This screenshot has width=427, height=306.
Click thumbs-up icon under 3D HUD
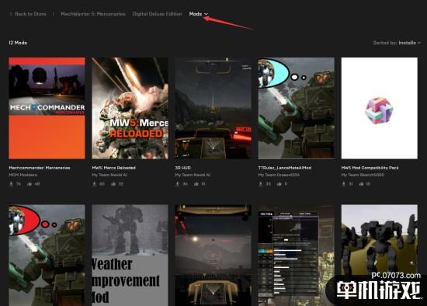coord(196,184)
